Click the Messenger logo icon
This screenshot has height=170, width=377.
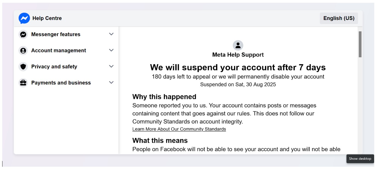(x=24, y=18)
